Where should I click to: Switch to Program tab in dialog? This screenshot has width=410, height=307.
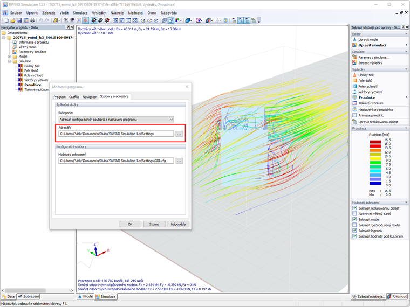60,97
